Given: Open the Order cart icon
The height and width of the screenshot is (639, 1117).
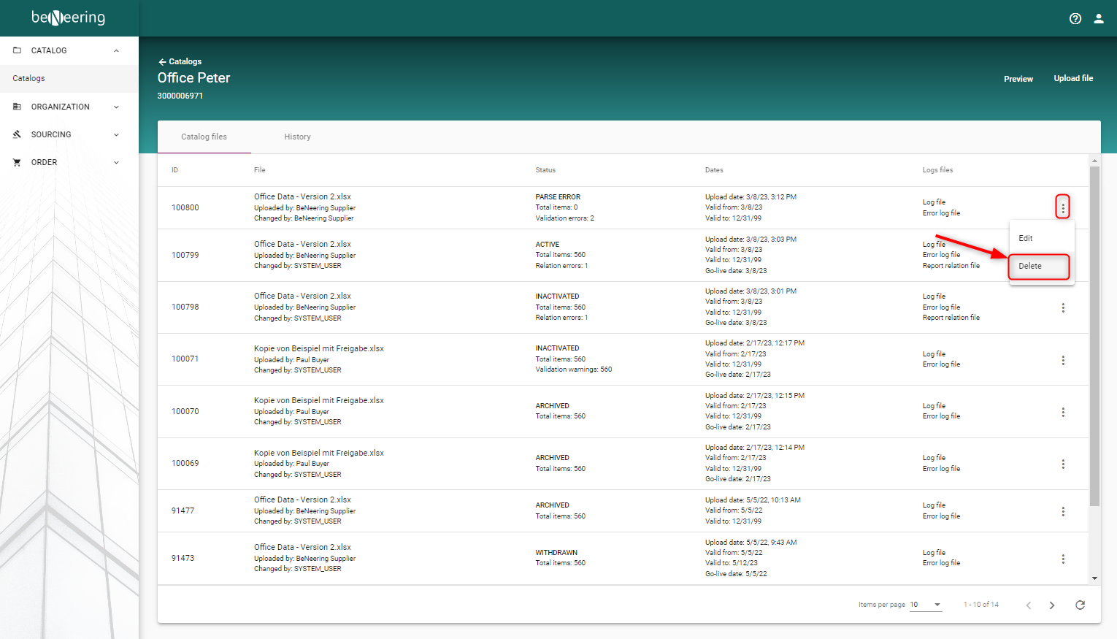Looking at the screenshot, I should pos(16,162).
